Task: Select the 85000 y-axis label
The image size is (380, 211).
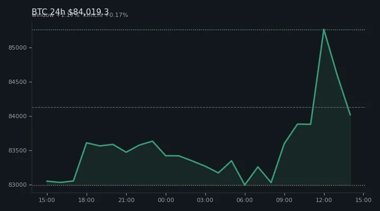Action: [17, 47]
